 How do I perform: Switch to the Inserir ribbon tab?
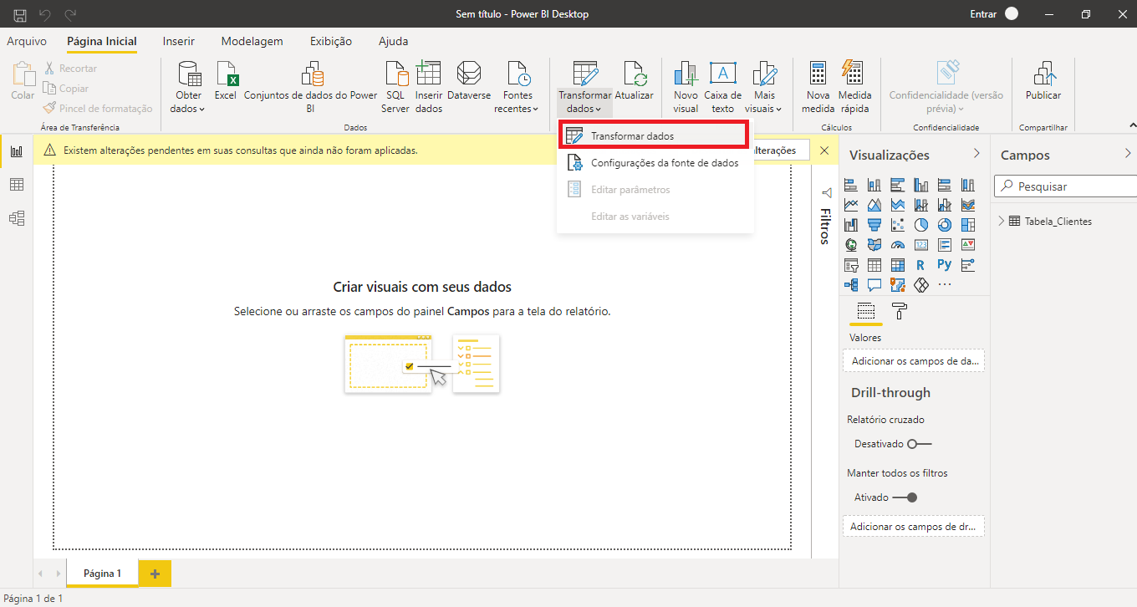(179, 41)
